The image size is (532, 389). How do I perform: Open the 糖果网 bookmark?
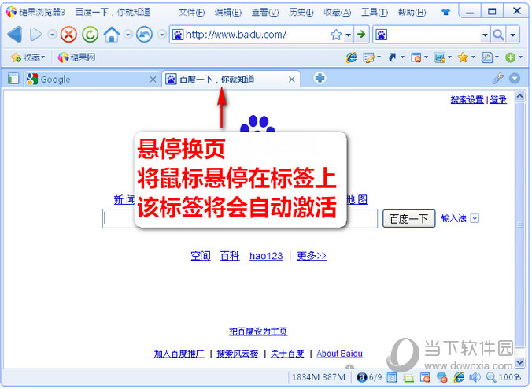(76, 57)
